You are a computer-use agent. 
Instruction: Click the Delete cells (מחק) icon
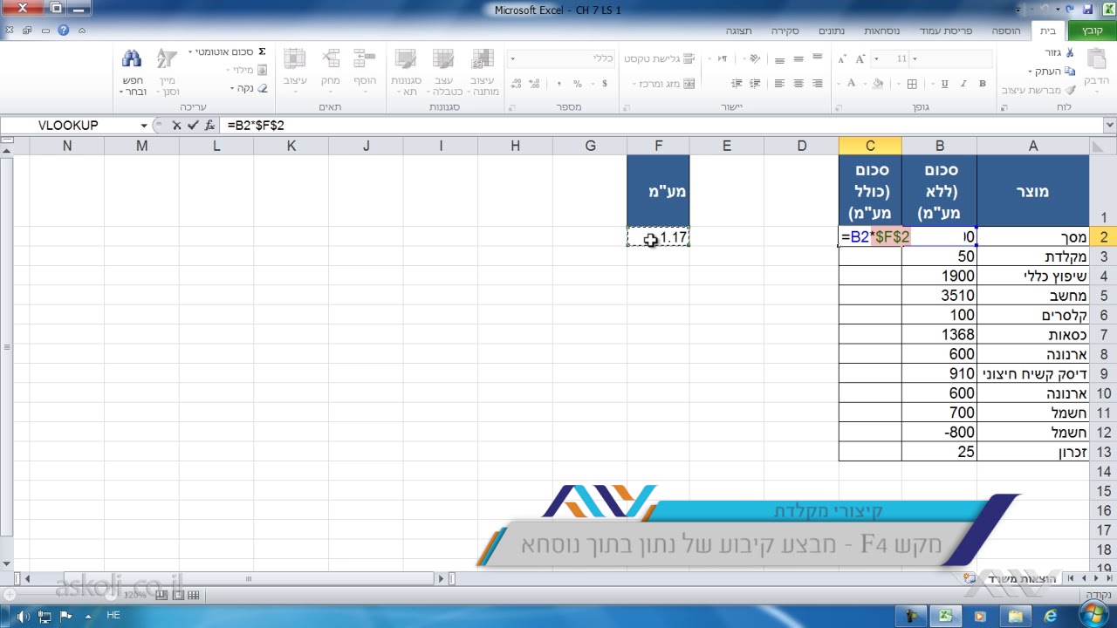point(330,59)
